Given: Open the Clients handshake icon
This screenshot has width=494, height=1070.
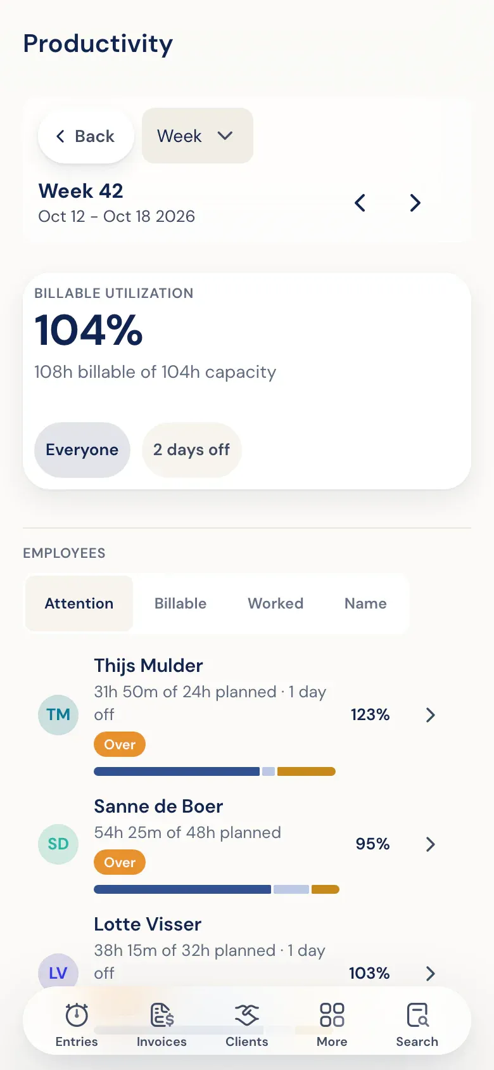Looking at the screenshot, I should [247, 1014].
